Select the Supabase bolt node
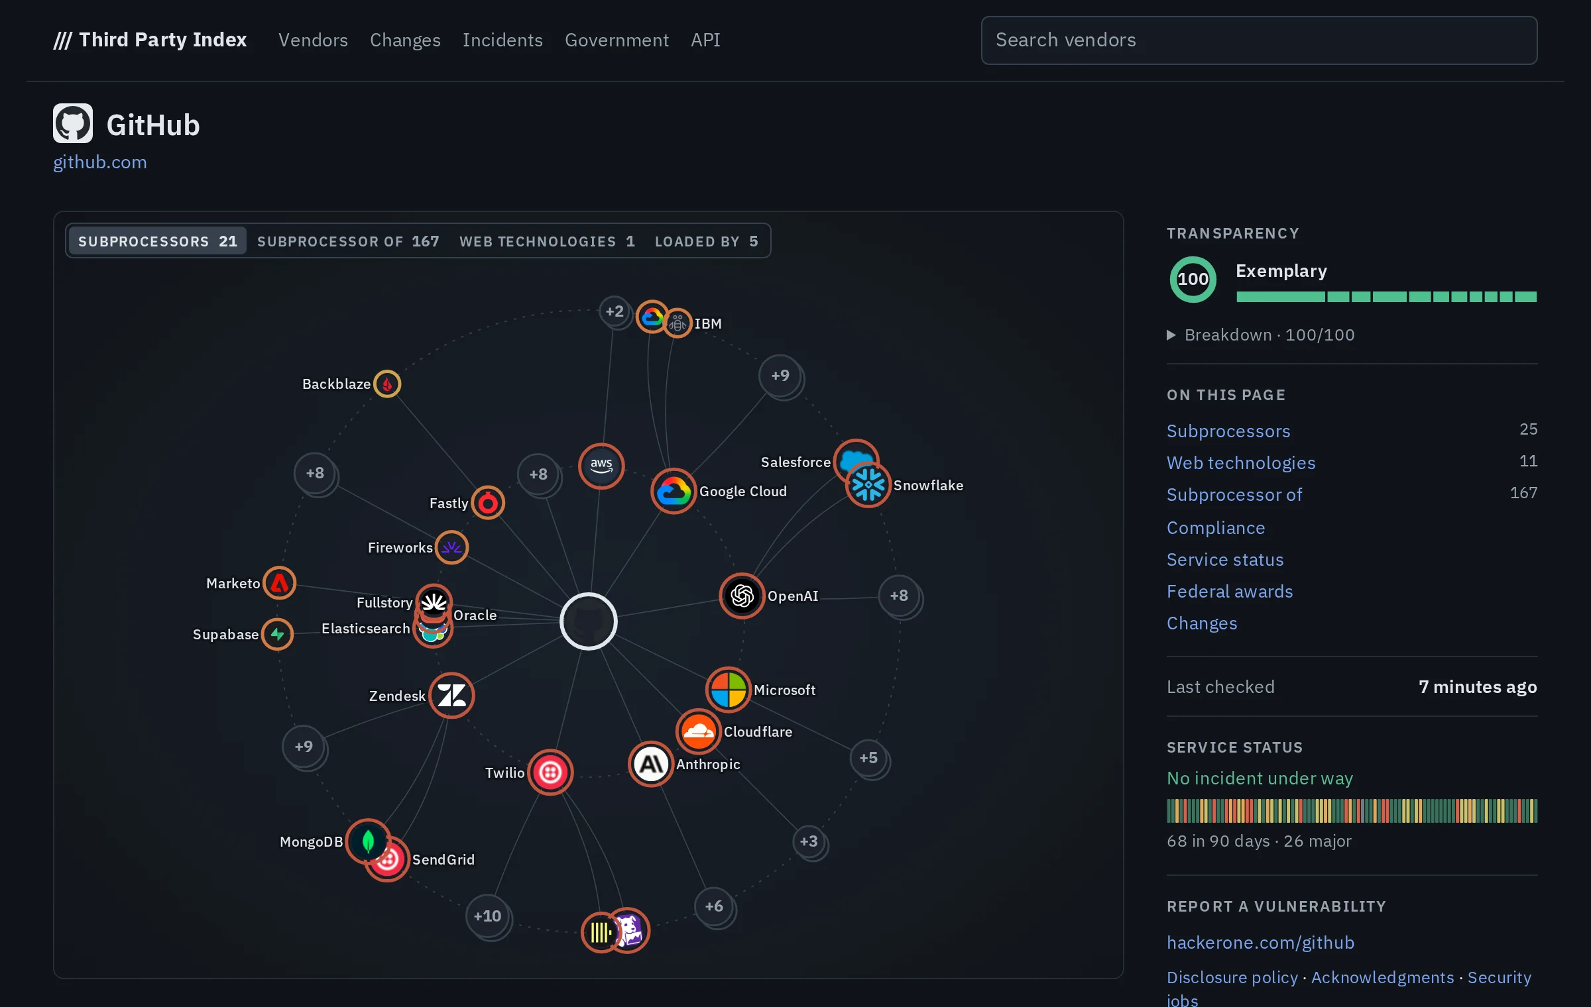This screenshot has width=1591, height=1007. 277,634
